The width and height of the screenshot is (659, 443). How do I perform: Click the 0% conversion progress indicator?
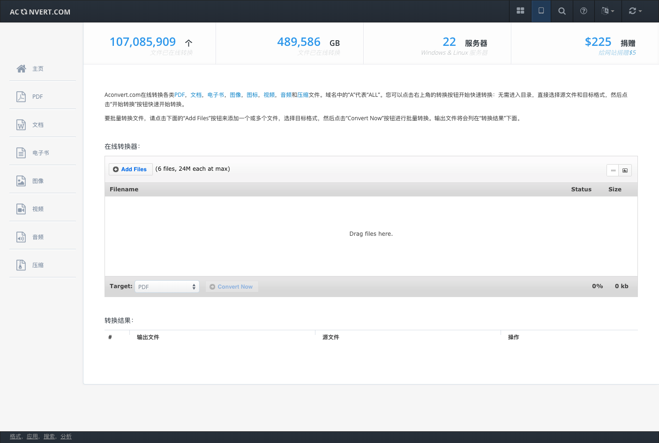click(x=598, y=286)
